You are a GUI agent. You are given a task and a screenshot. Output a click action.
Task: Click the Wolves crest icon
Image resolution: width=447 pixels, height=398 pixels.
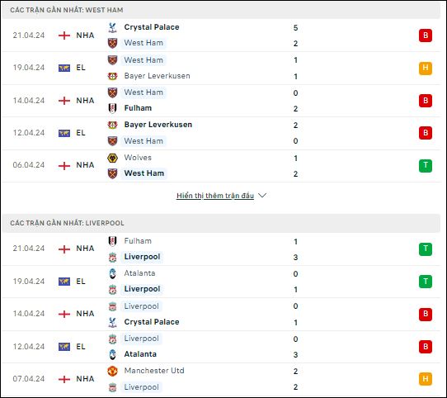(112, 158)
